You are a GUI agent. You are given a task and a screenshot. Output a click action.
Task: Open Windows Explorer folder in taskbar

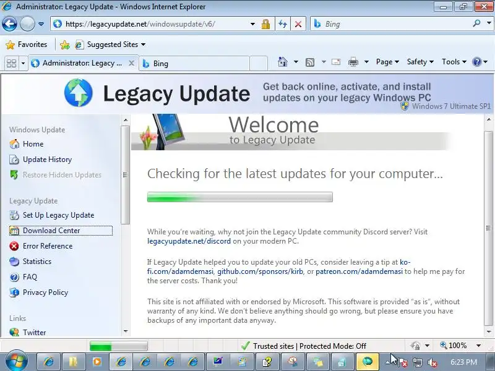(x=73, y=362)
